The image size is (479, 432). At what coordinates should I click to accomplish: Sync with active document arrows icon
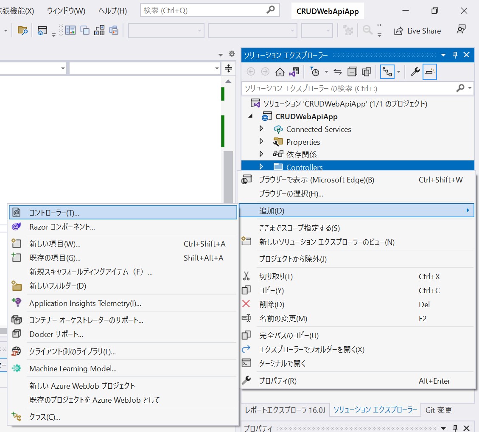(338, 72)
